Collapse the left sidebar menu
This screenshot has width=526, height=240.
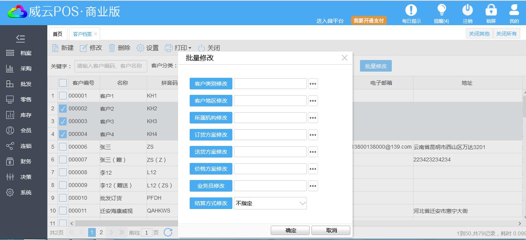pyautogui.click(x=20, y=38)
